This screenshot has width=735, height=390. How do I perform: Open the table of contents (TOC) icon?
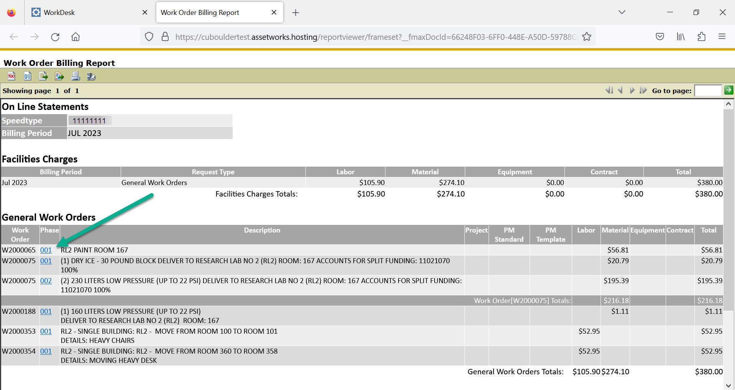[11, 76]
